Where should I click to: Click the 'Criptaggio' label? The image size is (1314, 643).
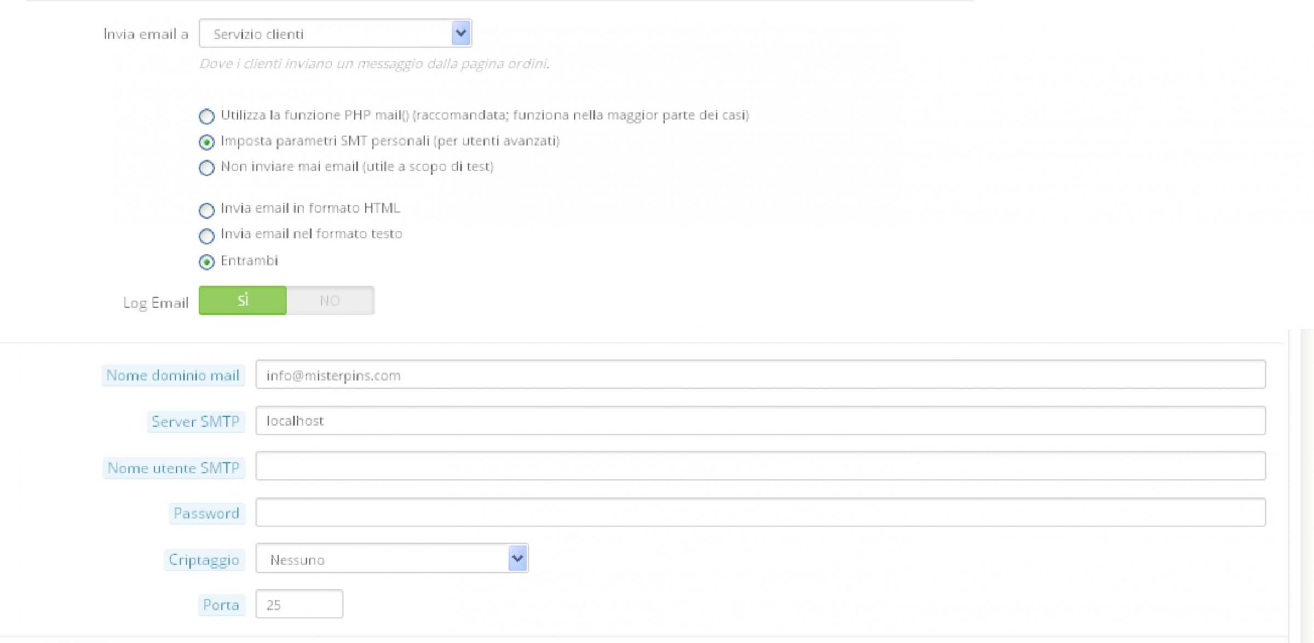(204, 560)
